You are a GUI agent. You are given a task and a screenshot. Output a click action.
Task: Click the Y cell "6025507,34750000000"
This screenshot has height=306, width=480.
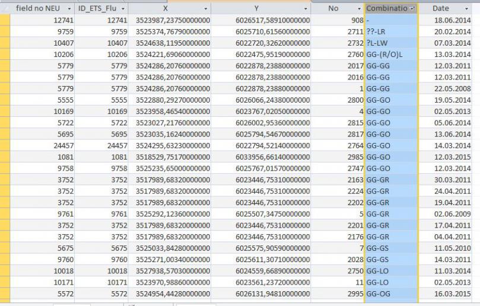pyautogui.click(x=261, y=214)
